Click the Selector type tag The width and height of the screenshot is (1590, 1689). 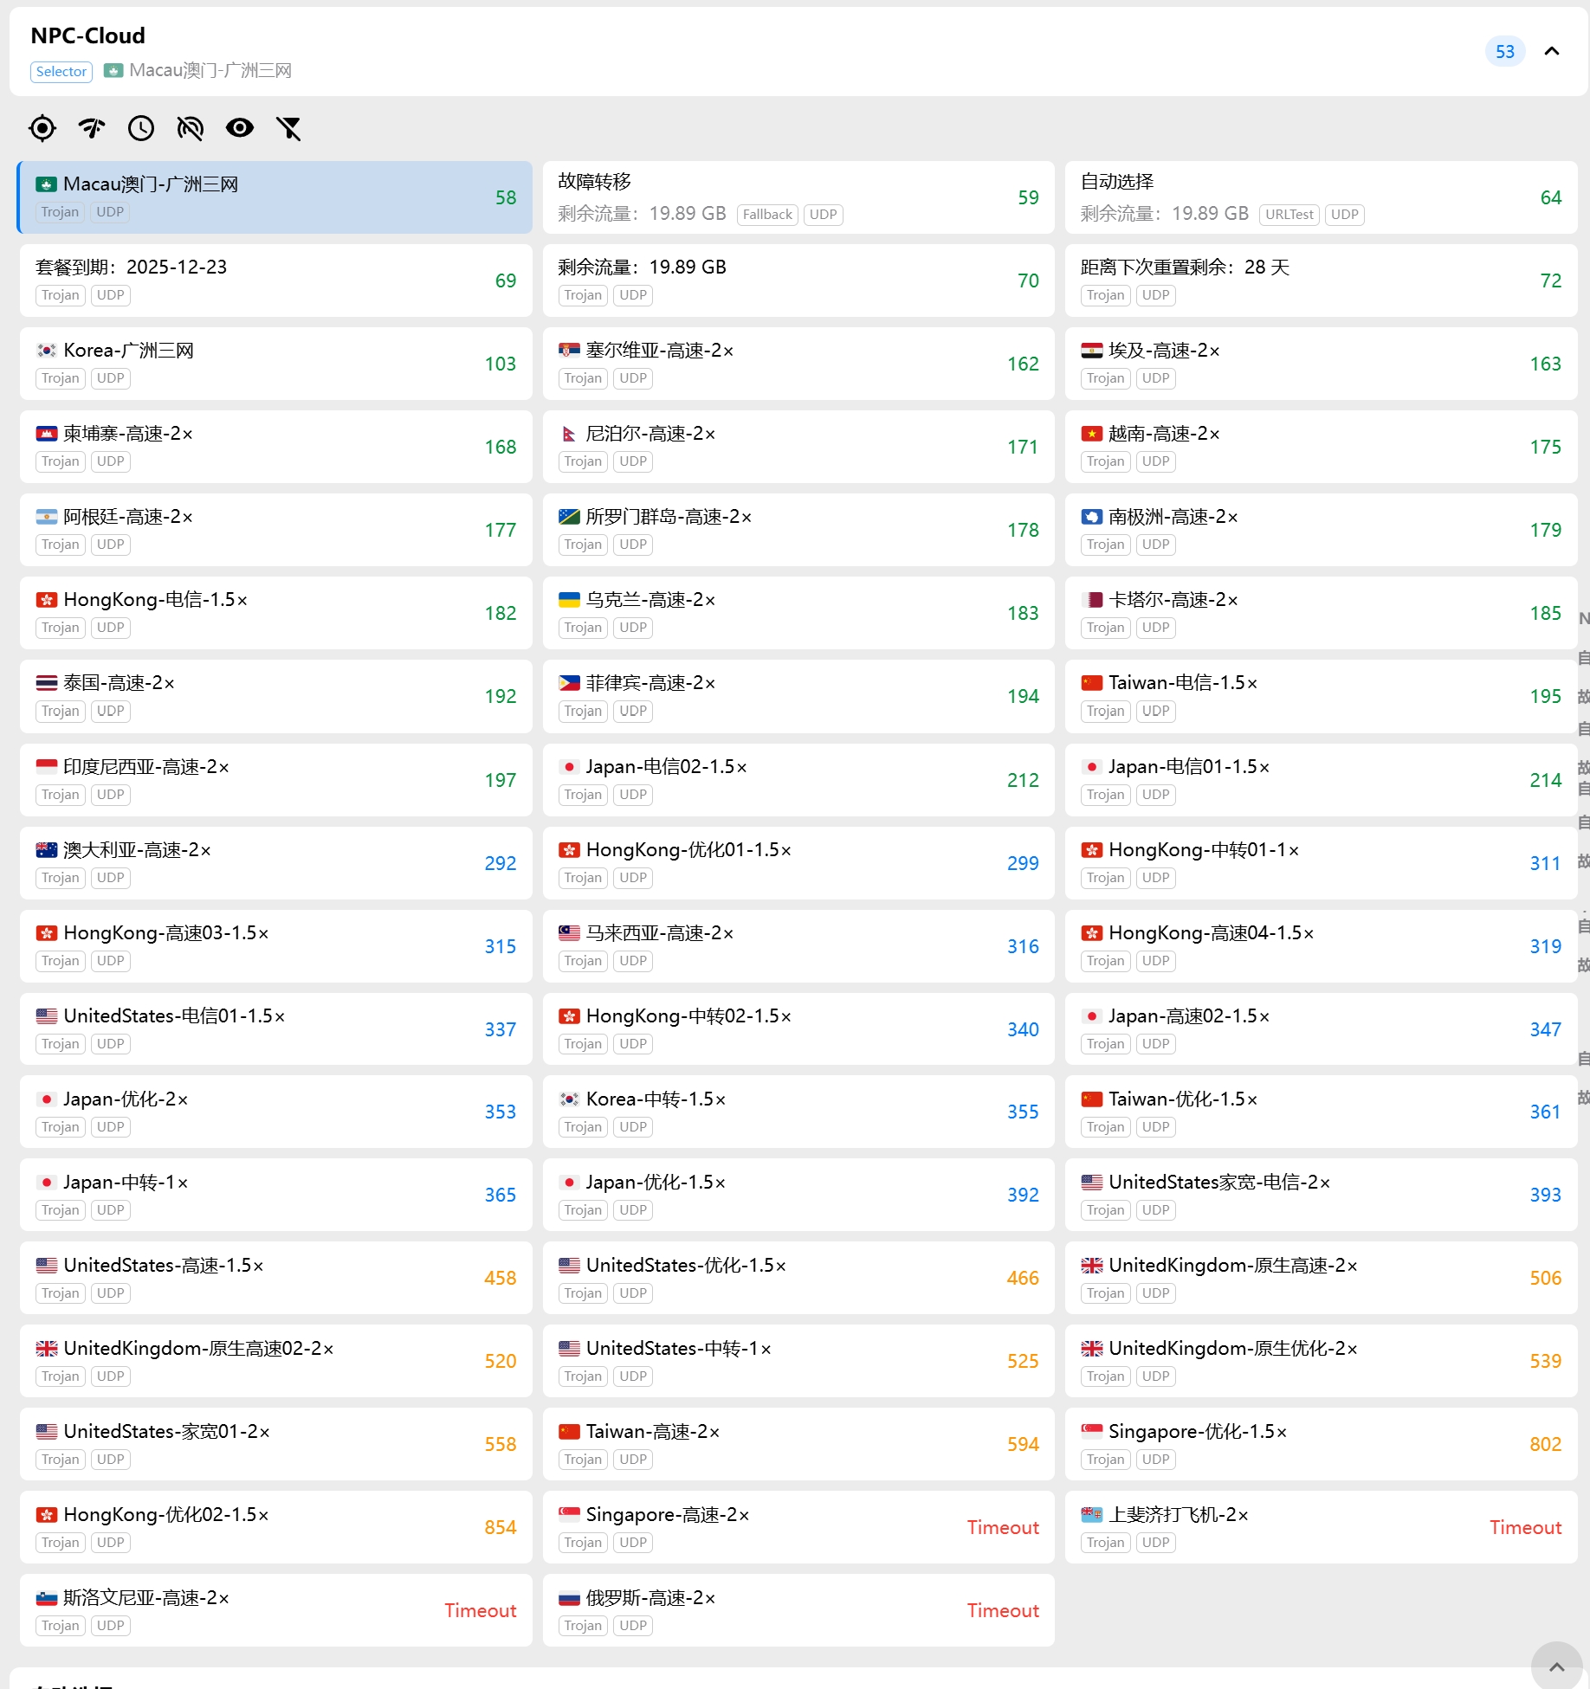61,71
